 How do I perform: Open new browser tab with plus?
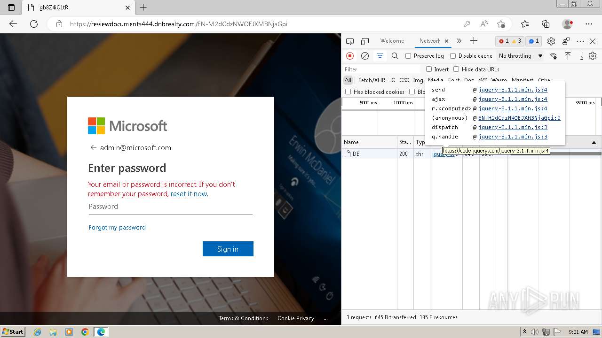[143, 8]
